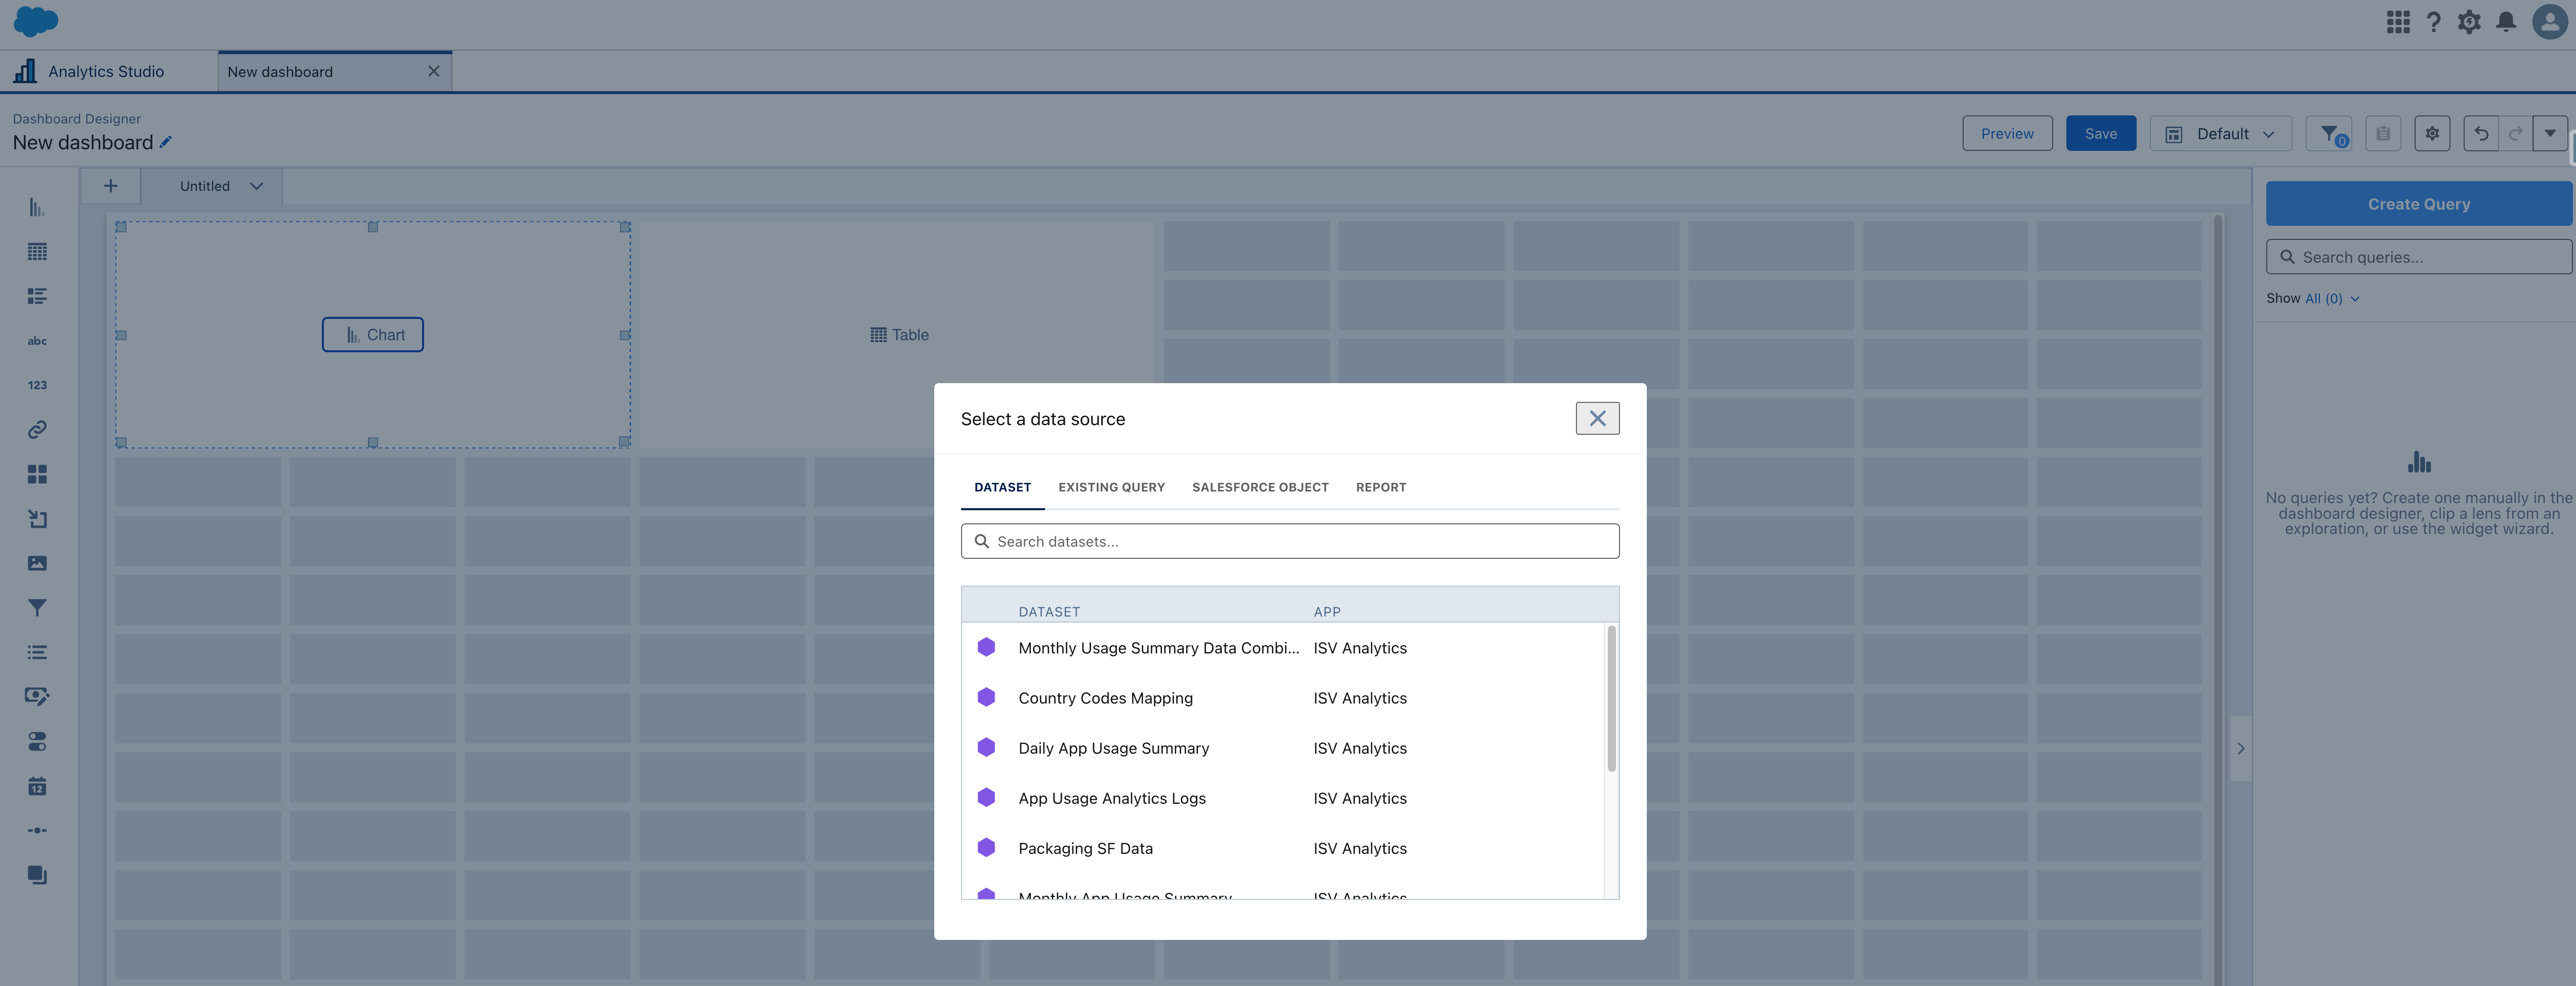2576x986 pixels.
Task: Switch to the DATASET tab
Action: pos(1002,487)
